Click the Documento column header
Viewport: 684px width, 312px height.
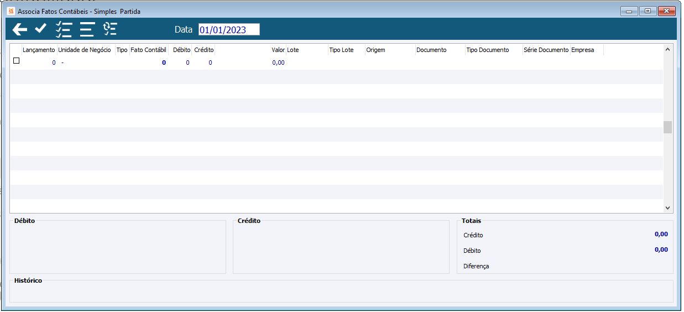click(440, 50)
